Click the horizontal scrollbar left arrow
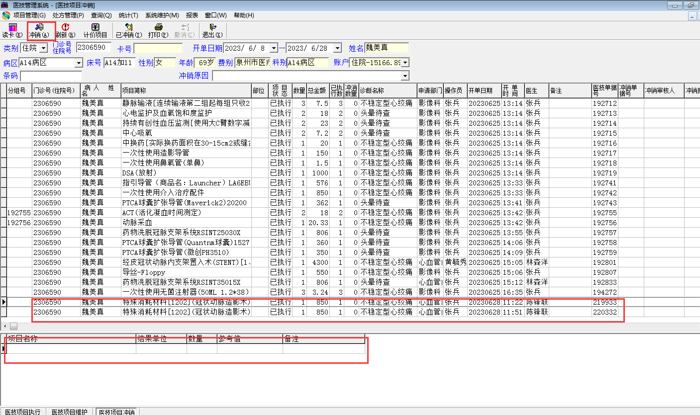This screenshot has width=700, height=415. click(x=4, y=326)
